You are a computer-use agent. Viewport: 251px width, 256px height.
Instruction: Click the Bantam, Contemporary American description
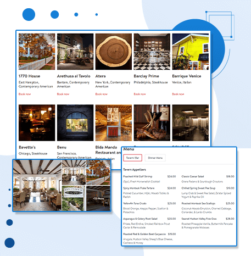73,85
